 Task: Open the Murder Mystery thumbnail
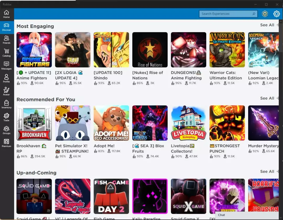(x=264, y=123)
